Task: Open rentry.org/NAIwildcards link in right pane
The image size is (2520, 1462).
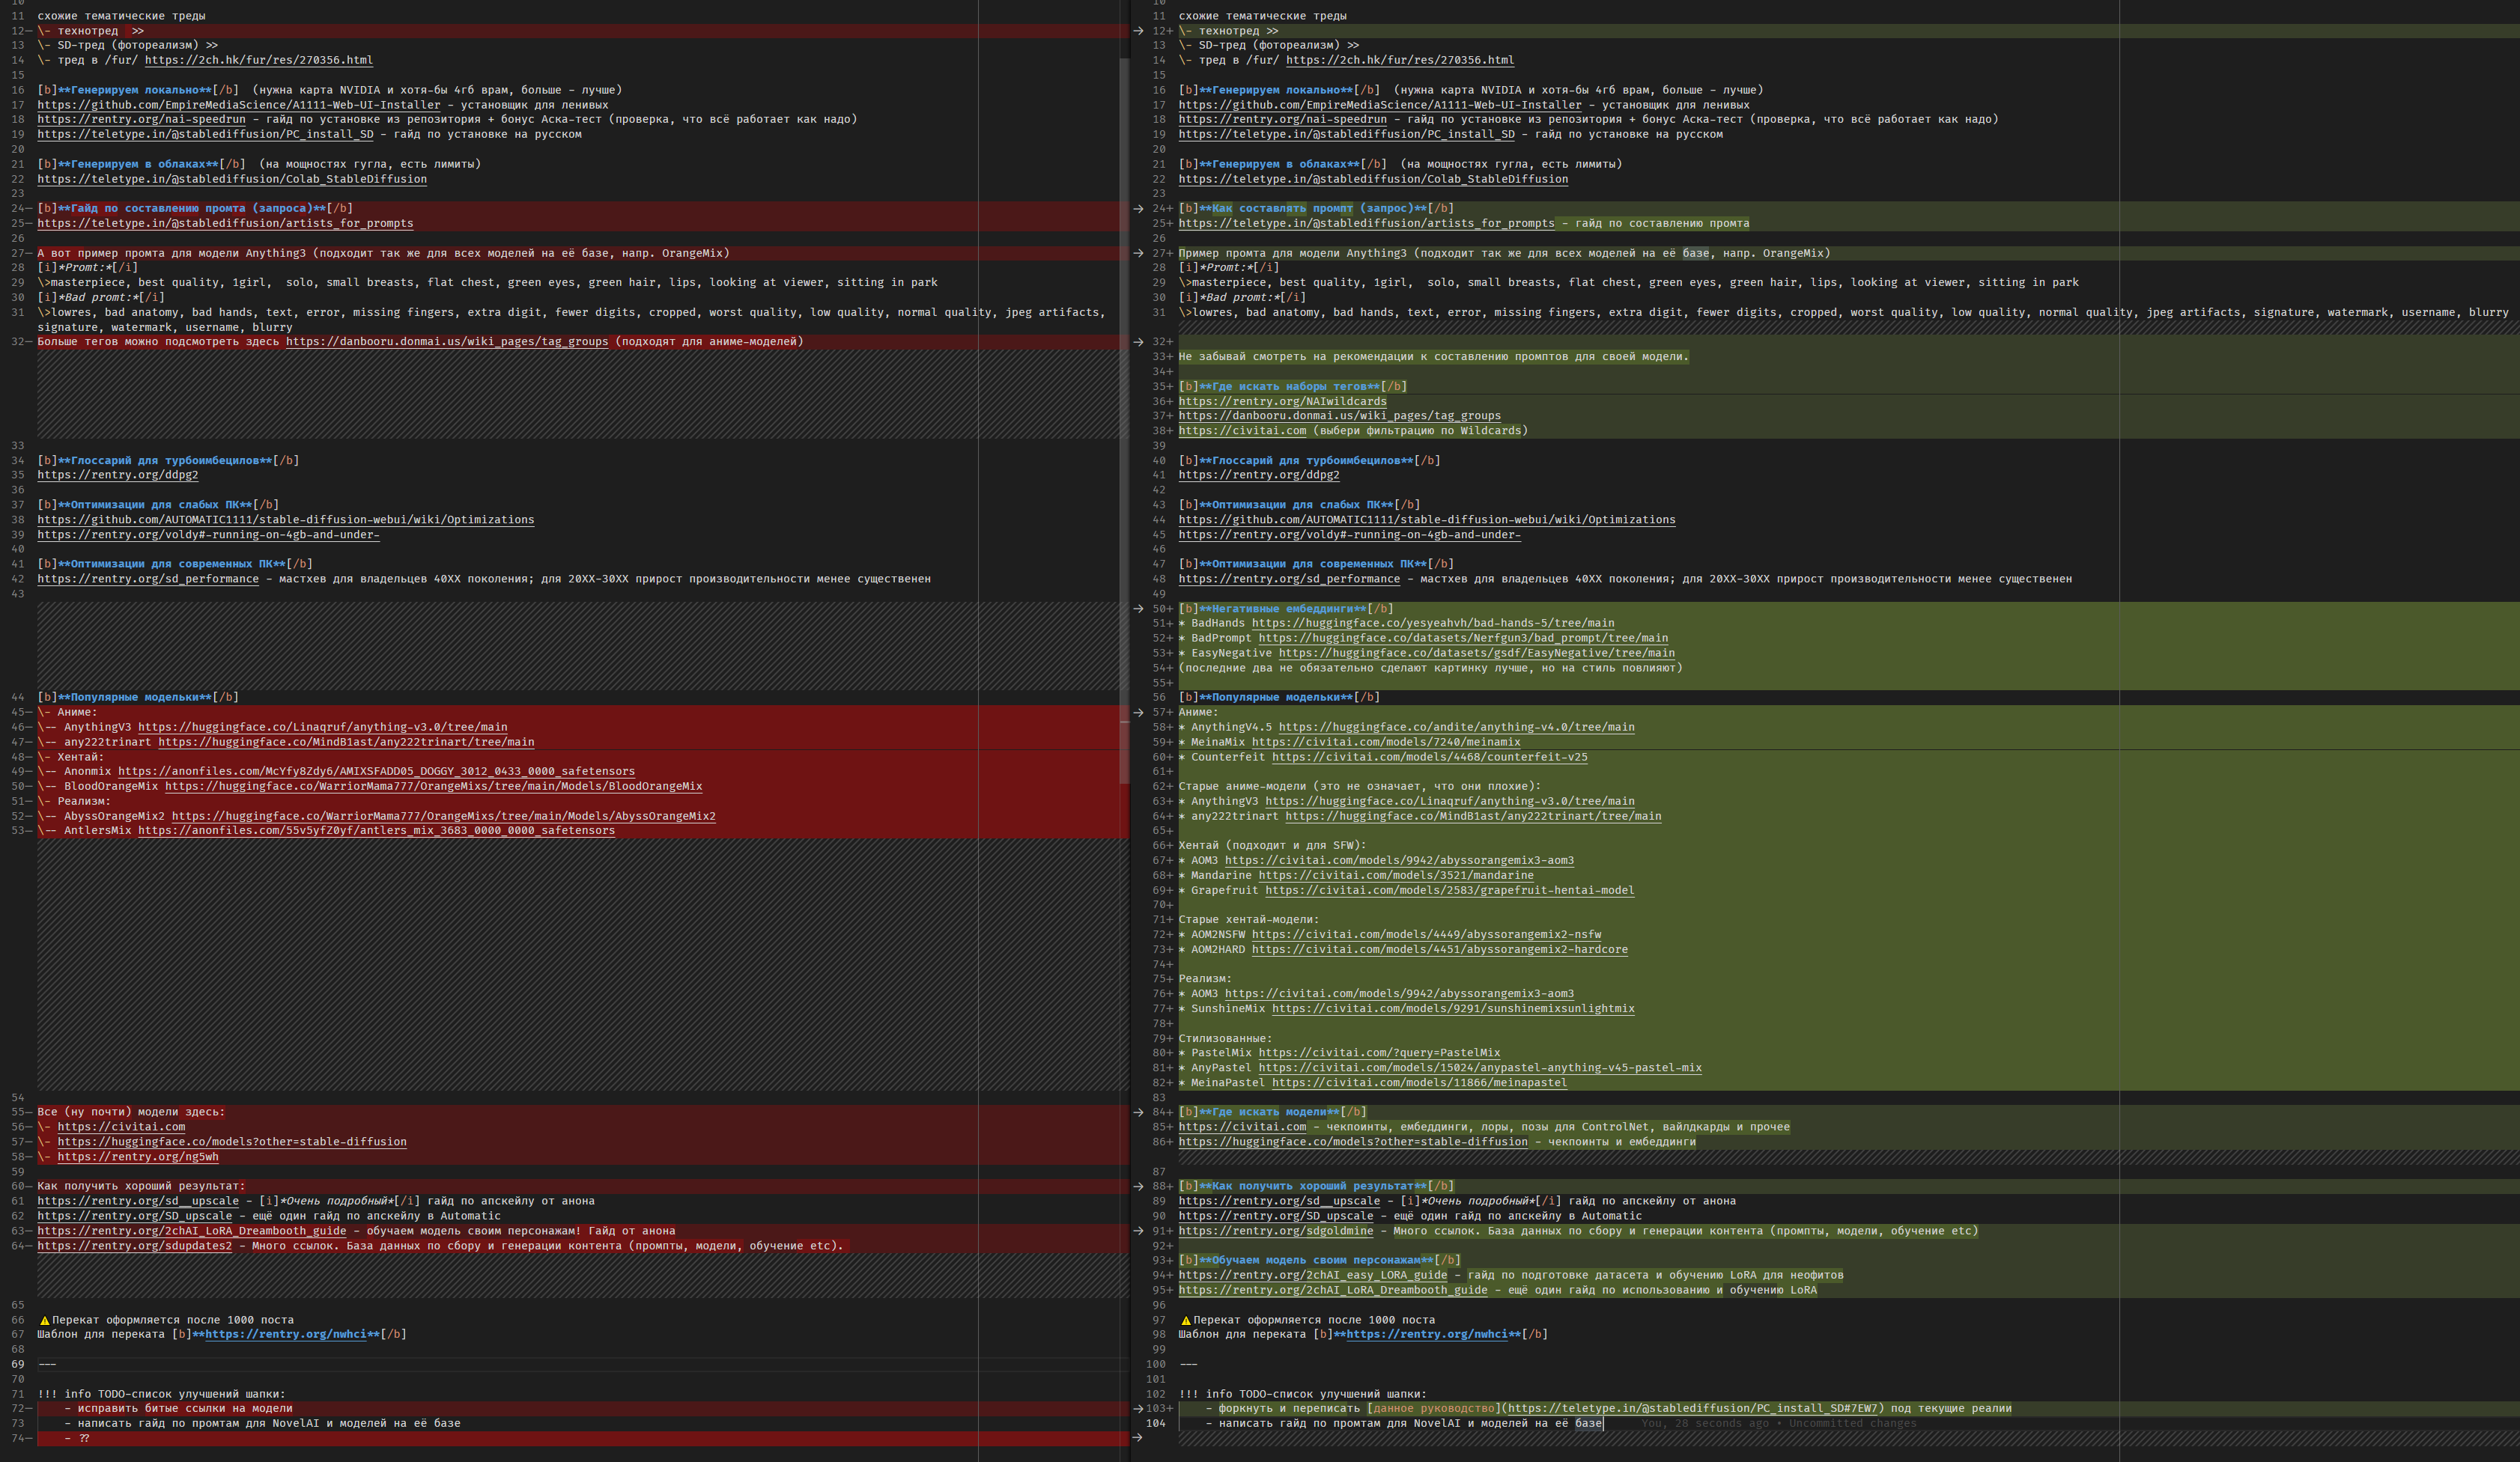Action: [1282, 402]
